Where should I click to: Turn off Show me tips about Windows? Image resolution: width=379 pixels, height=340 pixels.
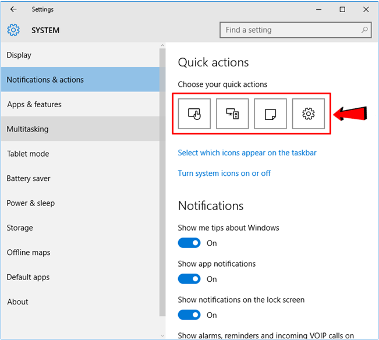189,243
